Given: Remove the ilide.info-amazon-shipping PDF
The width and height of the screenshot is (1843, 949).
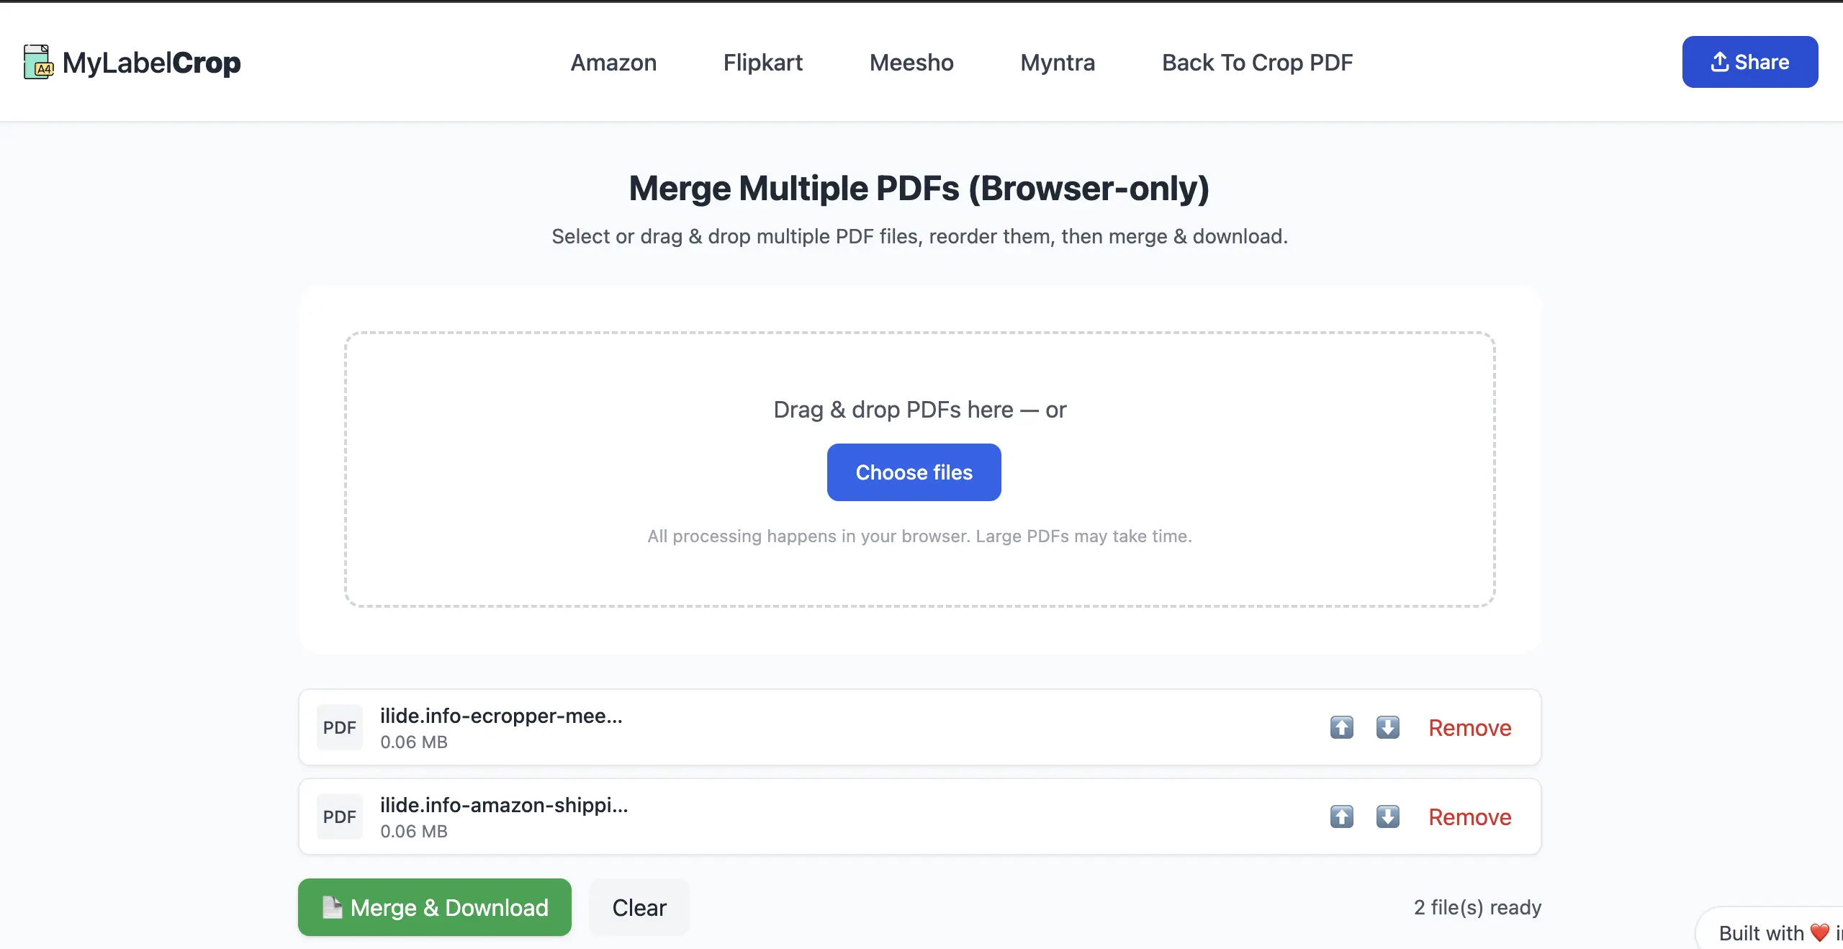Looking at the screenshot, I should pos(1469,817).
